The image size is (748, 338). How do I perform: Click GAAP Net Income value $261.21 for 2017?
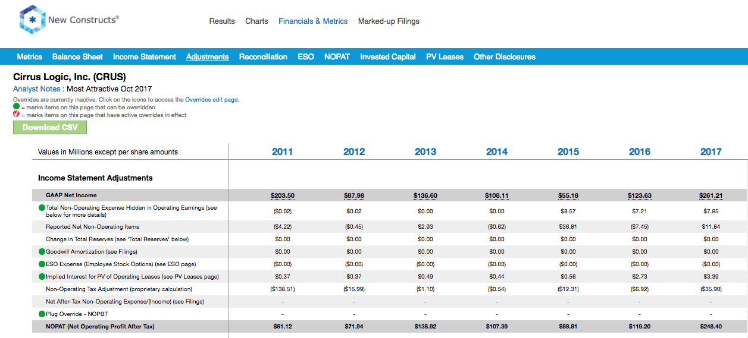pos(711,195)
